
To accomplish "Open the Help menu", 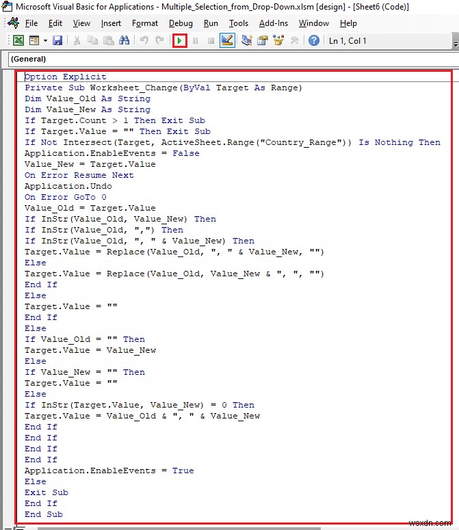I will [348, 23].
